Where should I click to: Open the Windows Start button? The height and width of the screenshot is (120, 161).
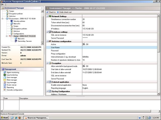point(5,118)
